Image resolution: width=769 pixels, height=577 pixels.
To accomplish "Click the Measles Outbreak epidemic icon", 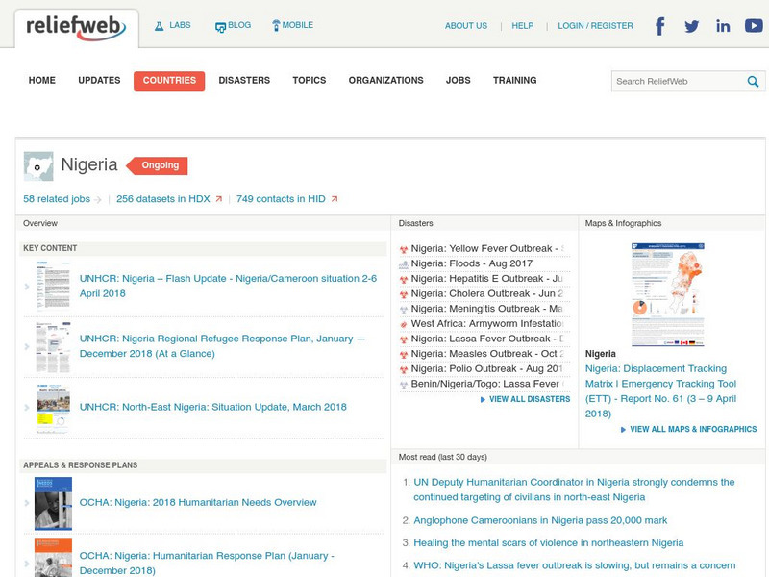I will pos(404,355).
